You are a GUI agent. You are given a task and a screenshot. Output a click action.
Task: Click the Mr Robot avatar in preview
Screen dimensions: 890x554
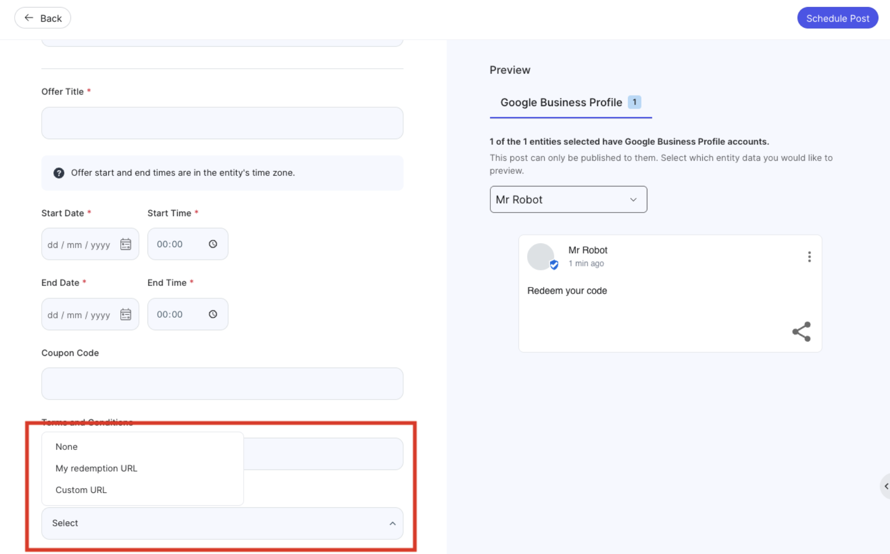[541, 257]
